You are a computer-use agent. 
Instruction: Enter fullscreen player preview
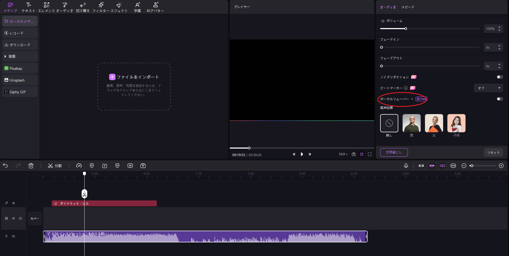pos(370,154)
